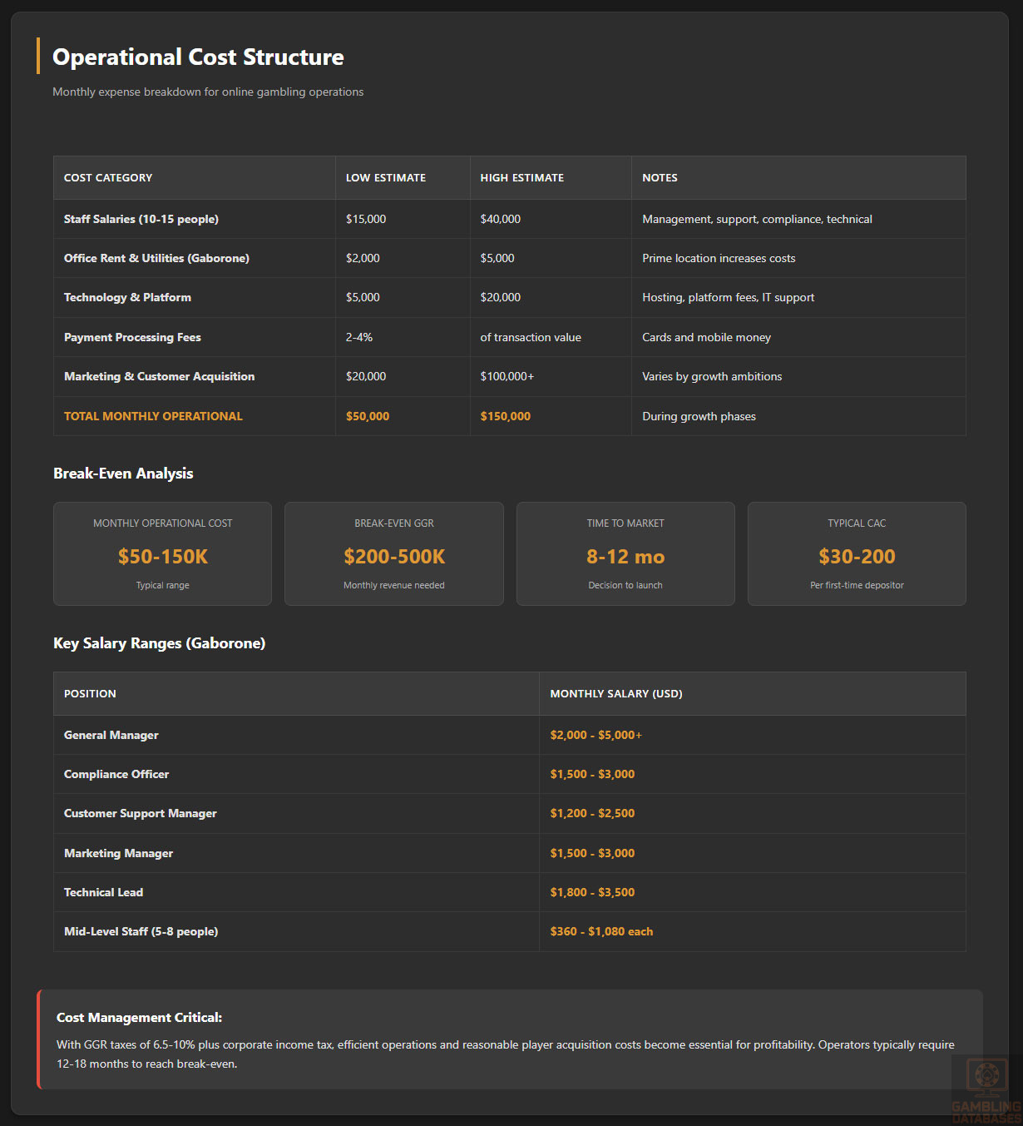
Task: Click the Cost Category column header
Action: 108,177
